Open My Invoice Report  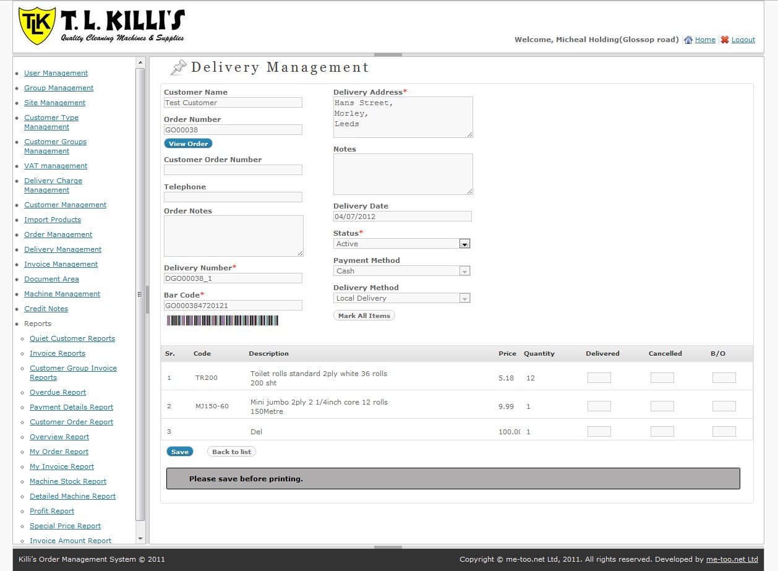click(62, 466)
